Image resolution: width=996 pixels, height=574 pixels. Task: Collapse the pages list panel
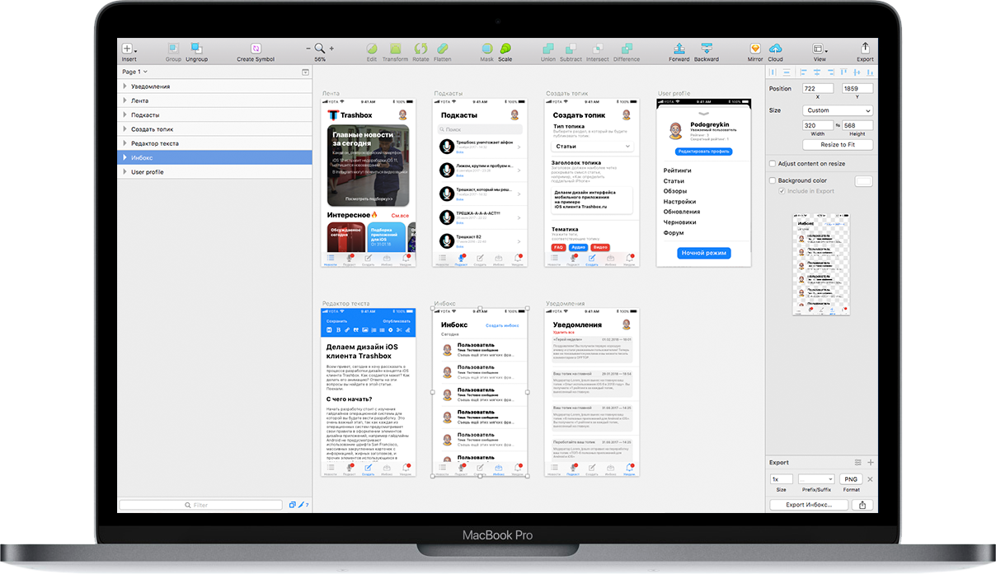305,72
